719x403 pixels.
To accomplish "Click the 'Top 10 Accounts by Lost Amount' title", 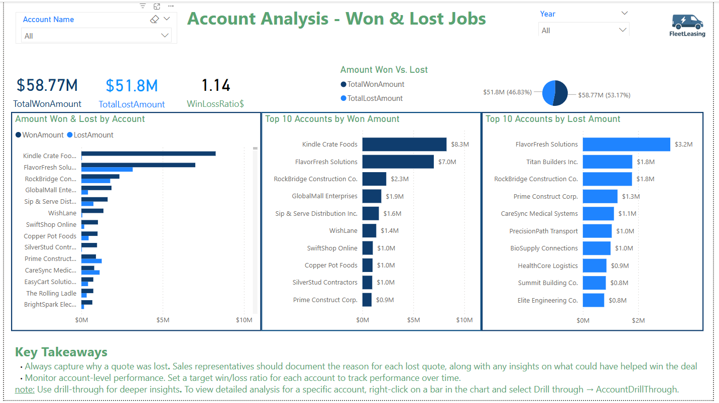I will [553, 119].
